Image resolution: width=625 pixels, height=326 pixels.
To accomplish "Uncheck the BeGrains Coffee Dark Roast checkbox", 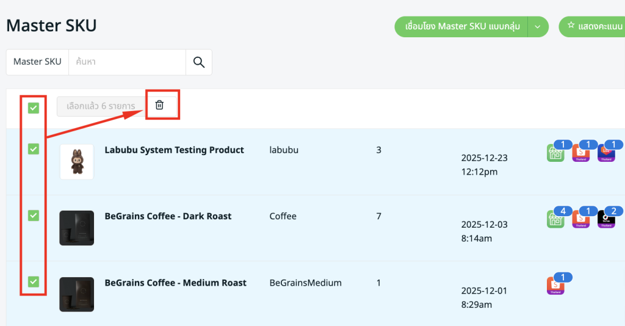I will (34, 216).
